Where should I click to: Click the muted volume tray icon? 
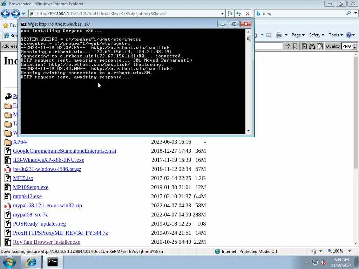[x=324, y=263]
